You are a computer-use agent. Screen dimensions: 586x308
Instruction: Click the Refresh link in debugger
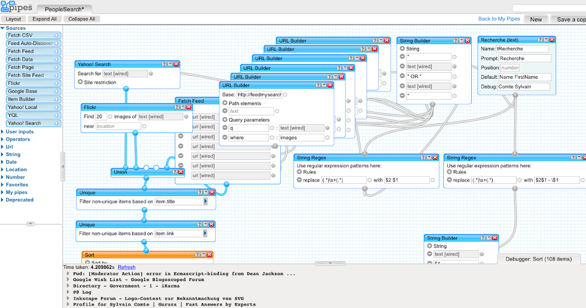(126, 267)
